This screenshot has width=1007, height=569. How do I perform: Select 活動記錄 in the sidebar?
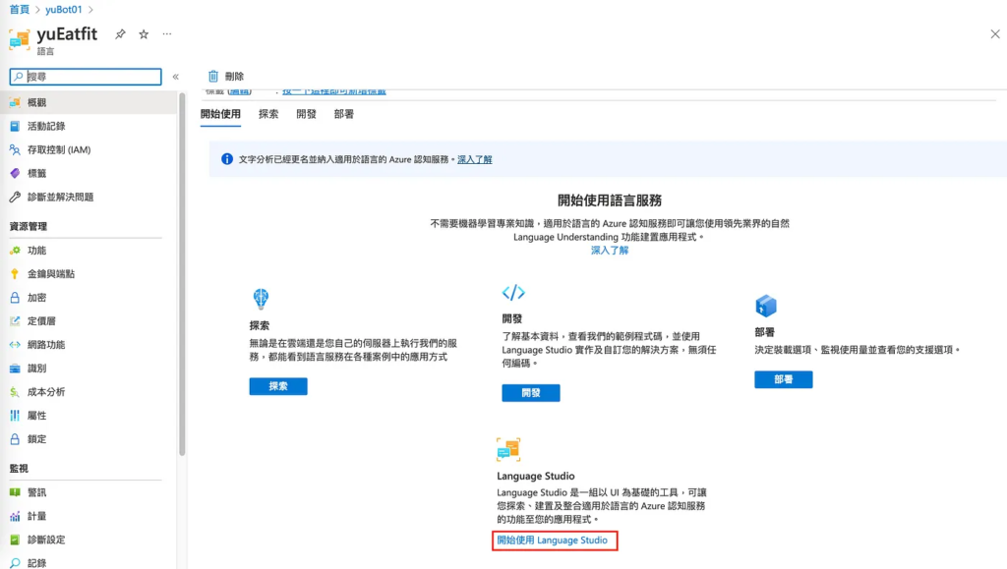point(46,126)
